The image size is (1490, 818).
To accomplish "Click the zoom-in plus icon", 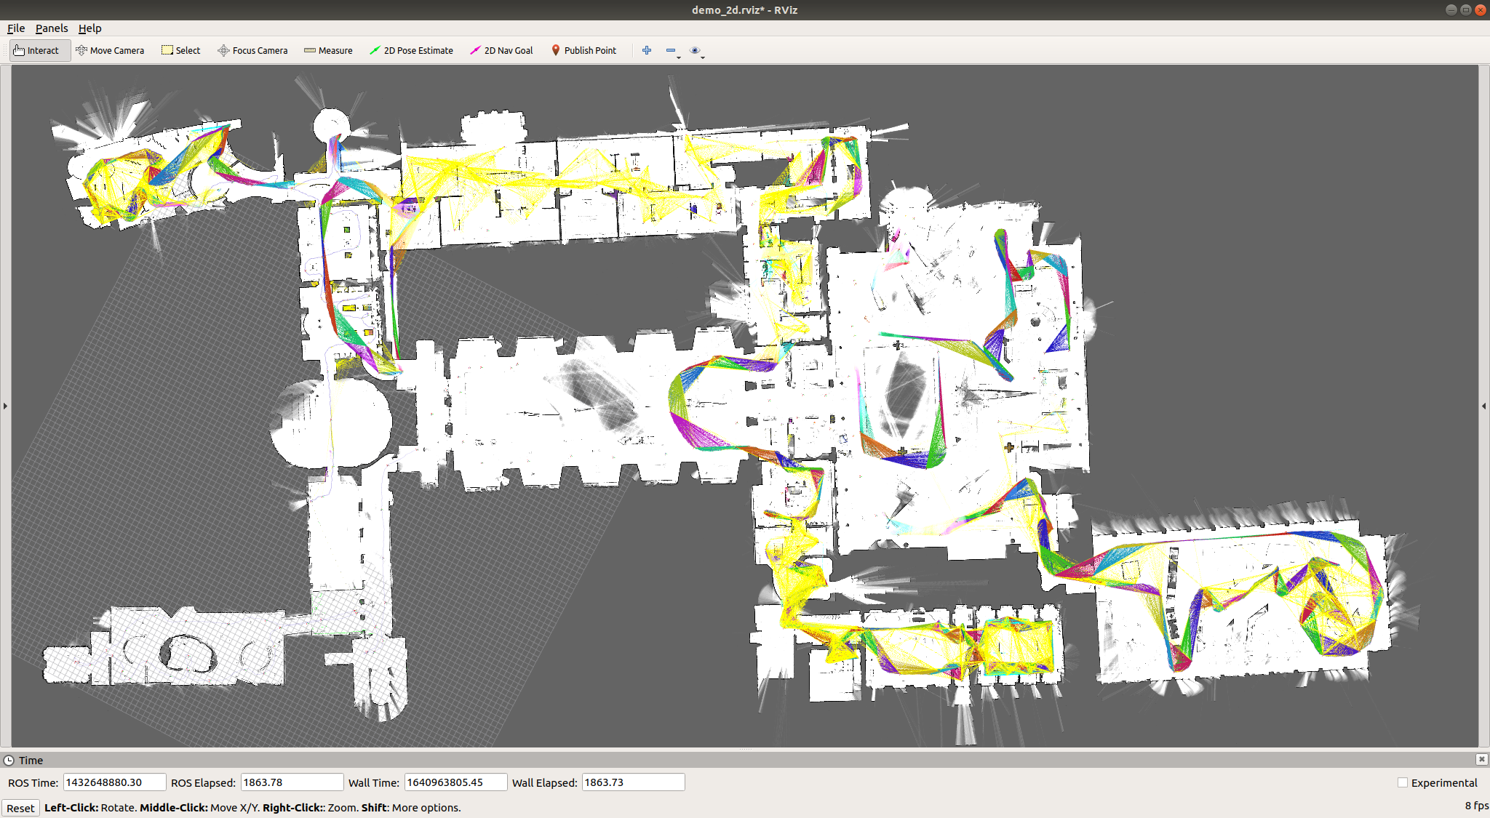I will [646, 50].
